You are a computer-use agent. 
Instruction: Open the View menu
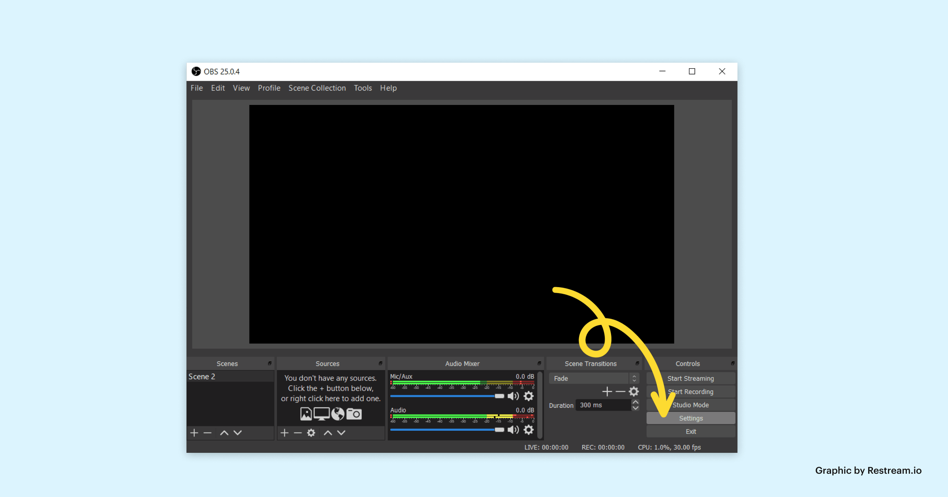240,88
